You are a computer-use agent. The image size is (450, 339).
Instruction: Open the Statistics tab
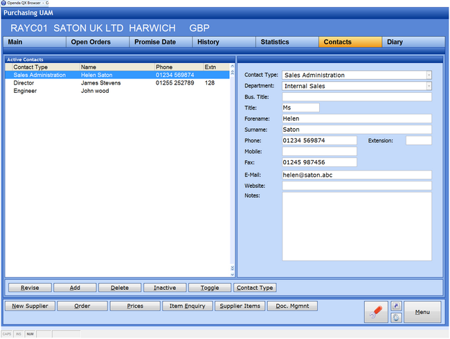[x=287, y=42]
